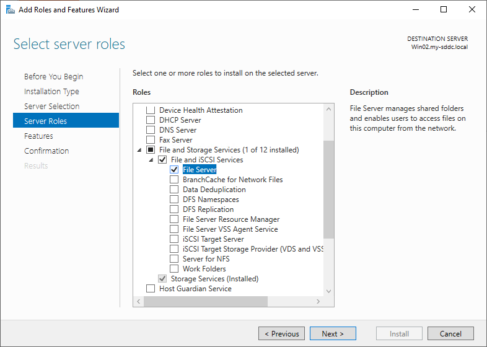
Task: Go to the Features step
Action: click(38, 136)
